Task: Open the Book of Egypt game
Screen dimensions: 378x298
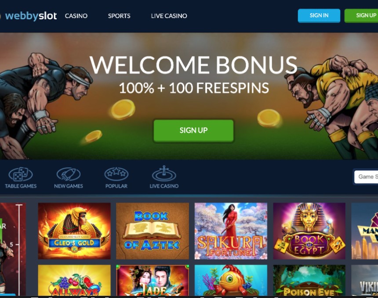Action: [309, 231]
